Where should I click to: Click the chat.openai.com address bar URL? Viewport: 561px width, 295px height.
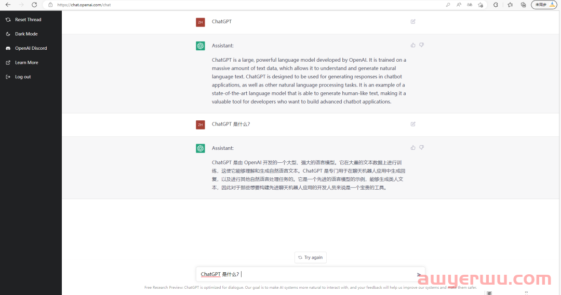pyautogui.click(x=84, y=5)
